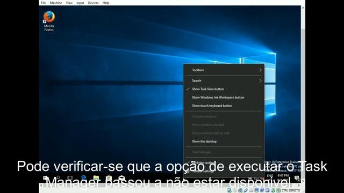Open File Explorer from the taskbar
This screenshot has height=193, width=344.
click(96, 178)
